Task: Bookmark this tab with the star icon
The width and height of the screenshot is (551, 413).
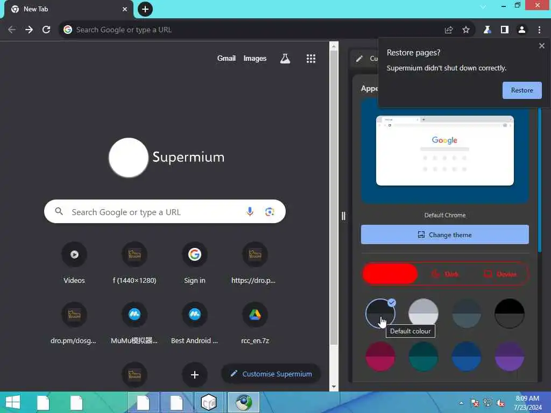Action: pyautogui.click(x=465, y=30)
